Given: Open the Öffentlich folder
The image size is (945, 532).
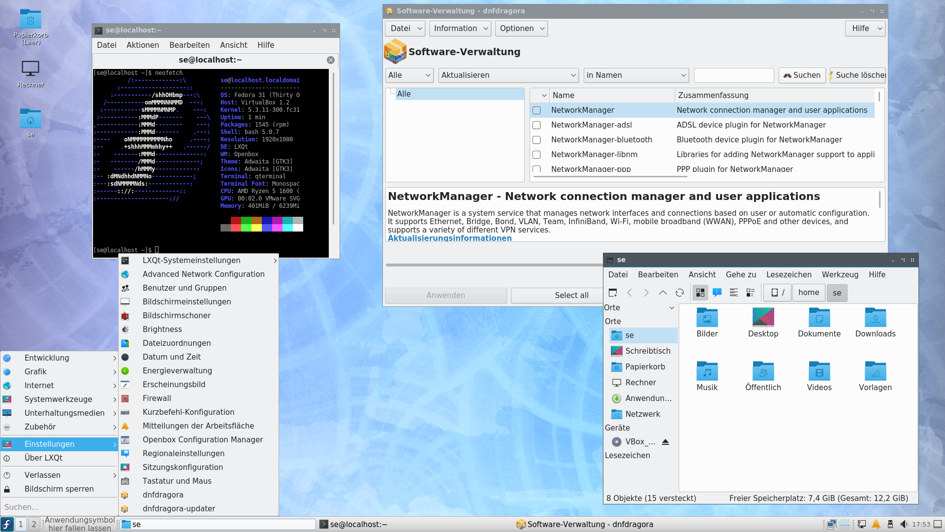Looking at the screenshot, I should click(x=763, y=376).
